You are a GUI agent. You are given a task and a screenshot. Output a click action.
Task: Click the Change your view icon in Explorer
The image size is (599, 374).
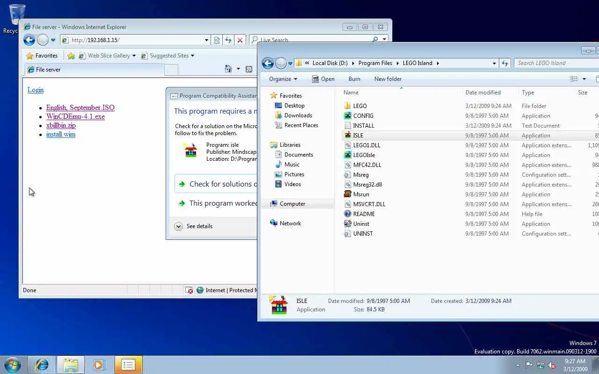click(574, 79)
